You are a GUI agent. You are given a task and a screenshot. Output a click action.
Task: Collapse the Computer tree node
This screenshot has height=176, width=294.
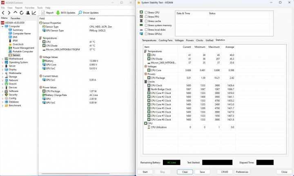[x=2, y=27]
